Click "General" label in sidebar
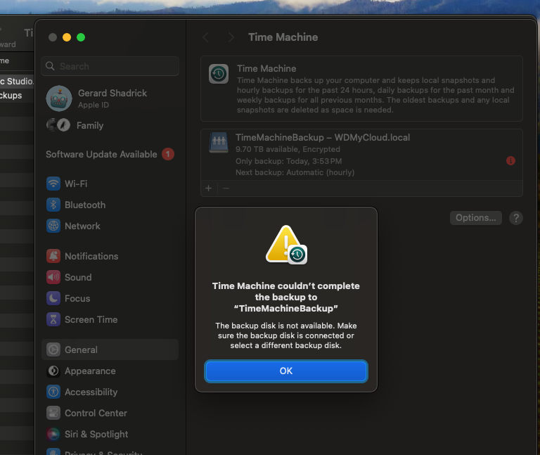Screen dimensions: 540x455 pos(81,350)
